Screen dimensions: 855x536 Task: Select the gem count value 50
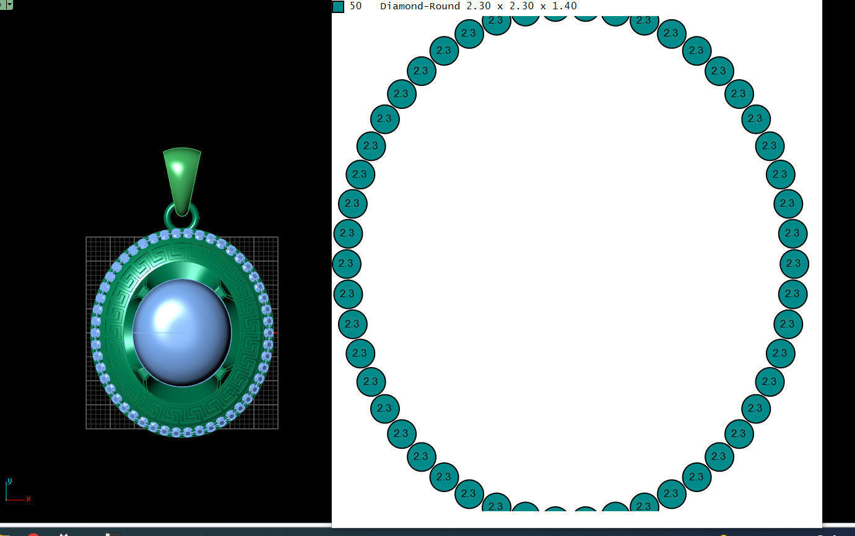pyautogui.click(x=355, y=6)
